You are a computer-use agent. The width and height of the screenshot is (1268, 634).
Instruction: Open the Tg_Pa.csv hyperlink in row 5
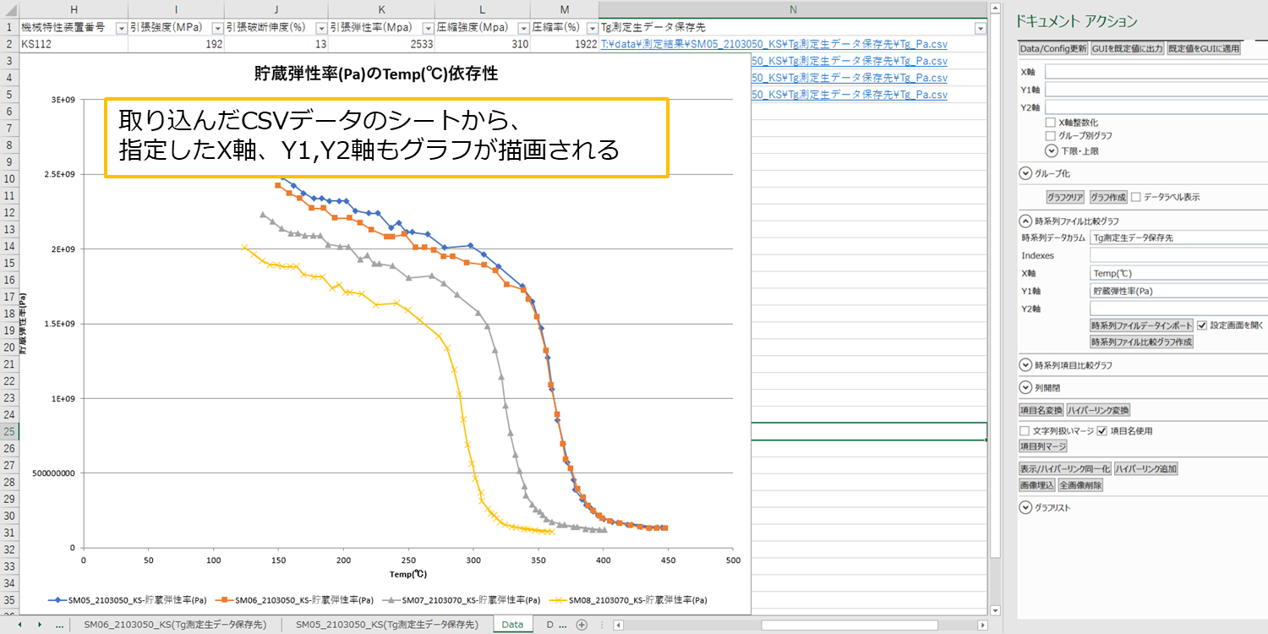[849, 95]
